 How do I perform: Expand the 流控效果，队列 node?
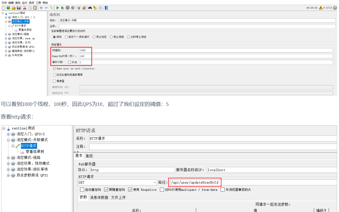pos(6,42)
